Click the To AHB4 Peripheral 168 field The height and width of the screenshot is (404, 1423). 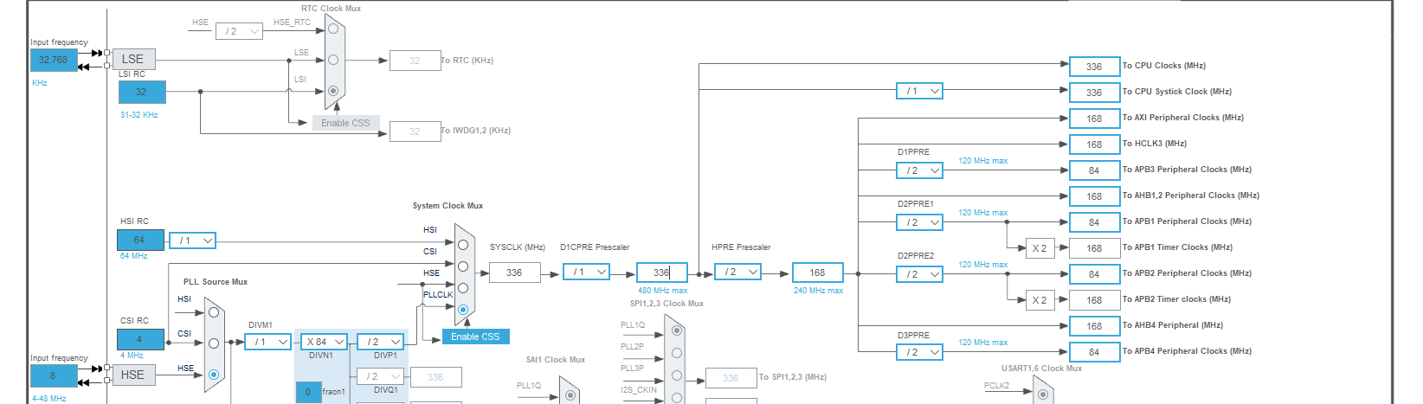[1095, 326]
